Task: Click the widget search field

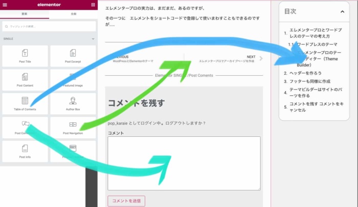Action: (49, 26)
